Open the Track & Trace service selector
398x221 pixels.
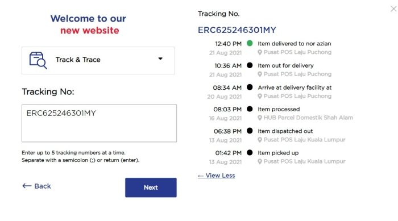98,60
